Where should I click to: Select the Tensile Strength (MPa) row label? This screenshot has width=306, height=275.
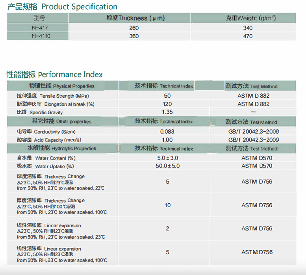click(50, 96)
